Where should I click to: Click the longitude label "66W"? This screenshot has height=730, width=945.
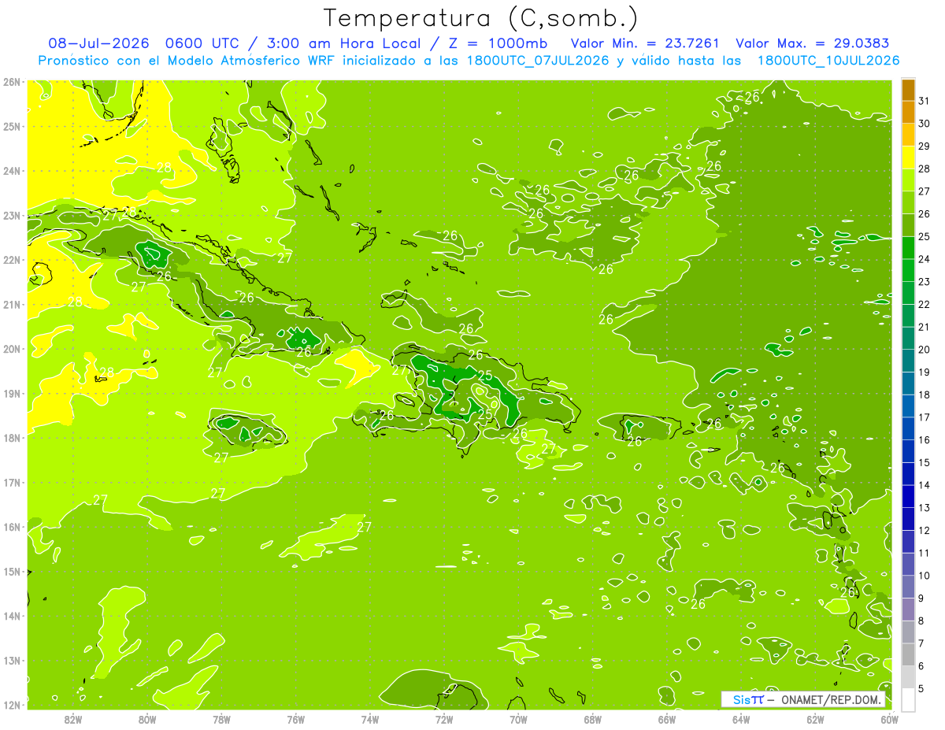click(666, 719)
